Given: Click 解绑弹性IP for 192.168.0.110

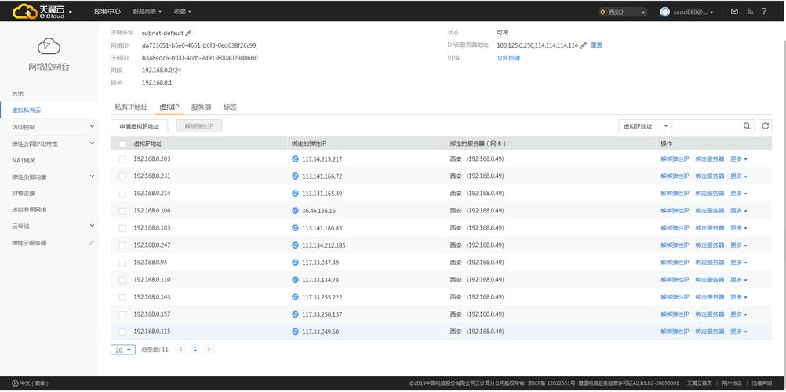Looking at the screenshot, I should click(x=675, y=280).
